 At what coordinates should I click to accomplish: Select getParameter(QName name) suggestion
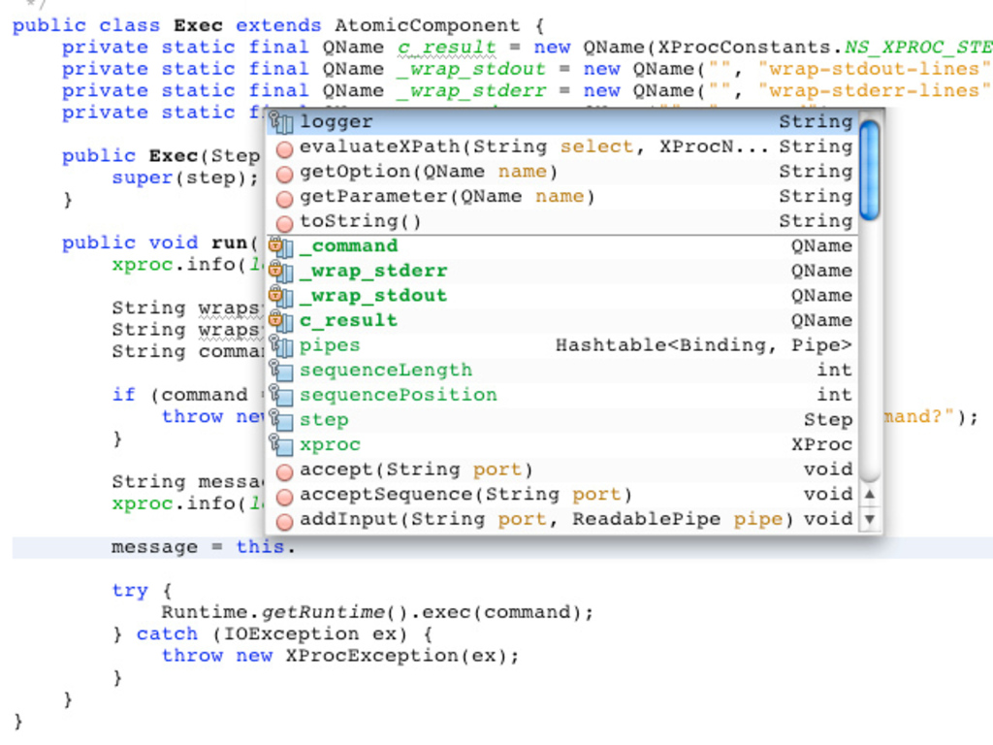click(561, 196)
